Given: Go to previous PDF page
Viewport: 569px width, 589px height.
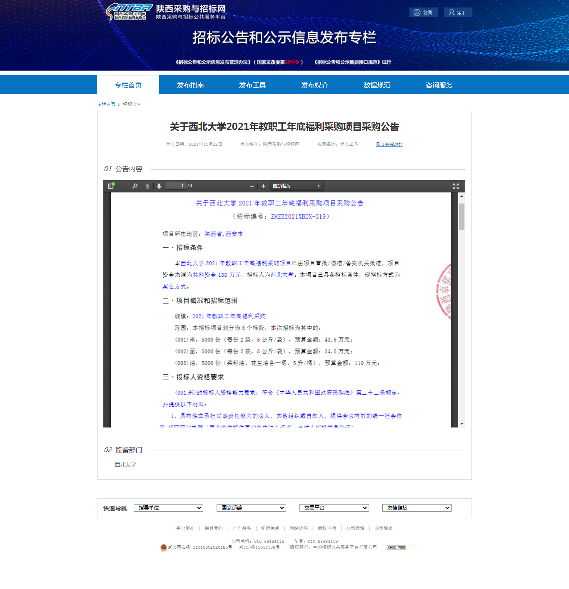Looking at the screenshot, I should [147, 186].
